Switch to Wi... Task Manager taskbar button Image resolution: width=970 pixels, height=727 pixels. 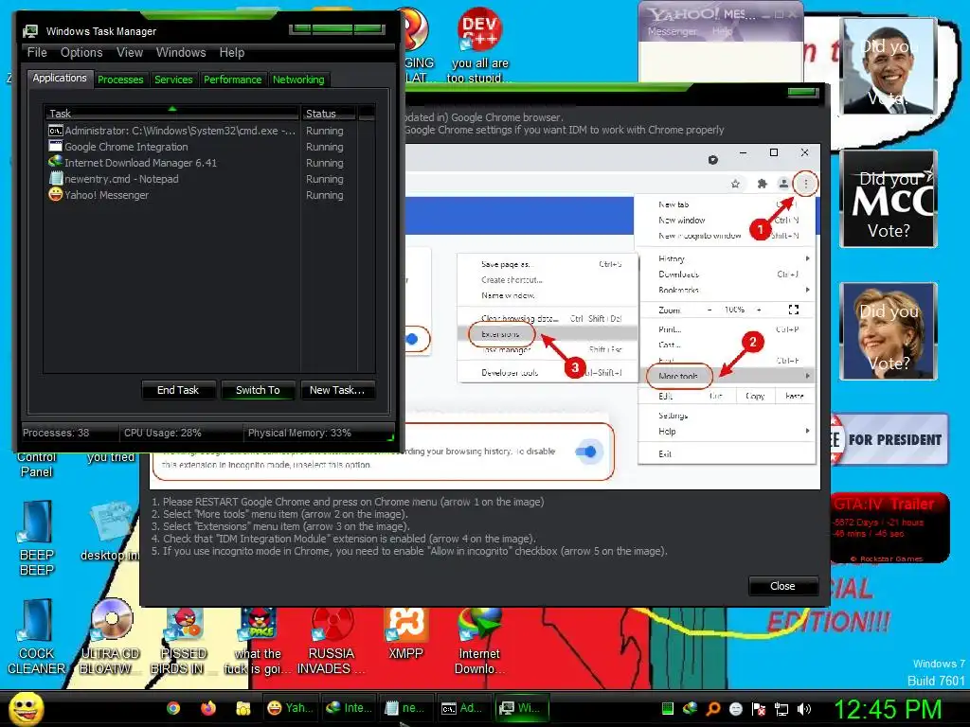[523, 708]
